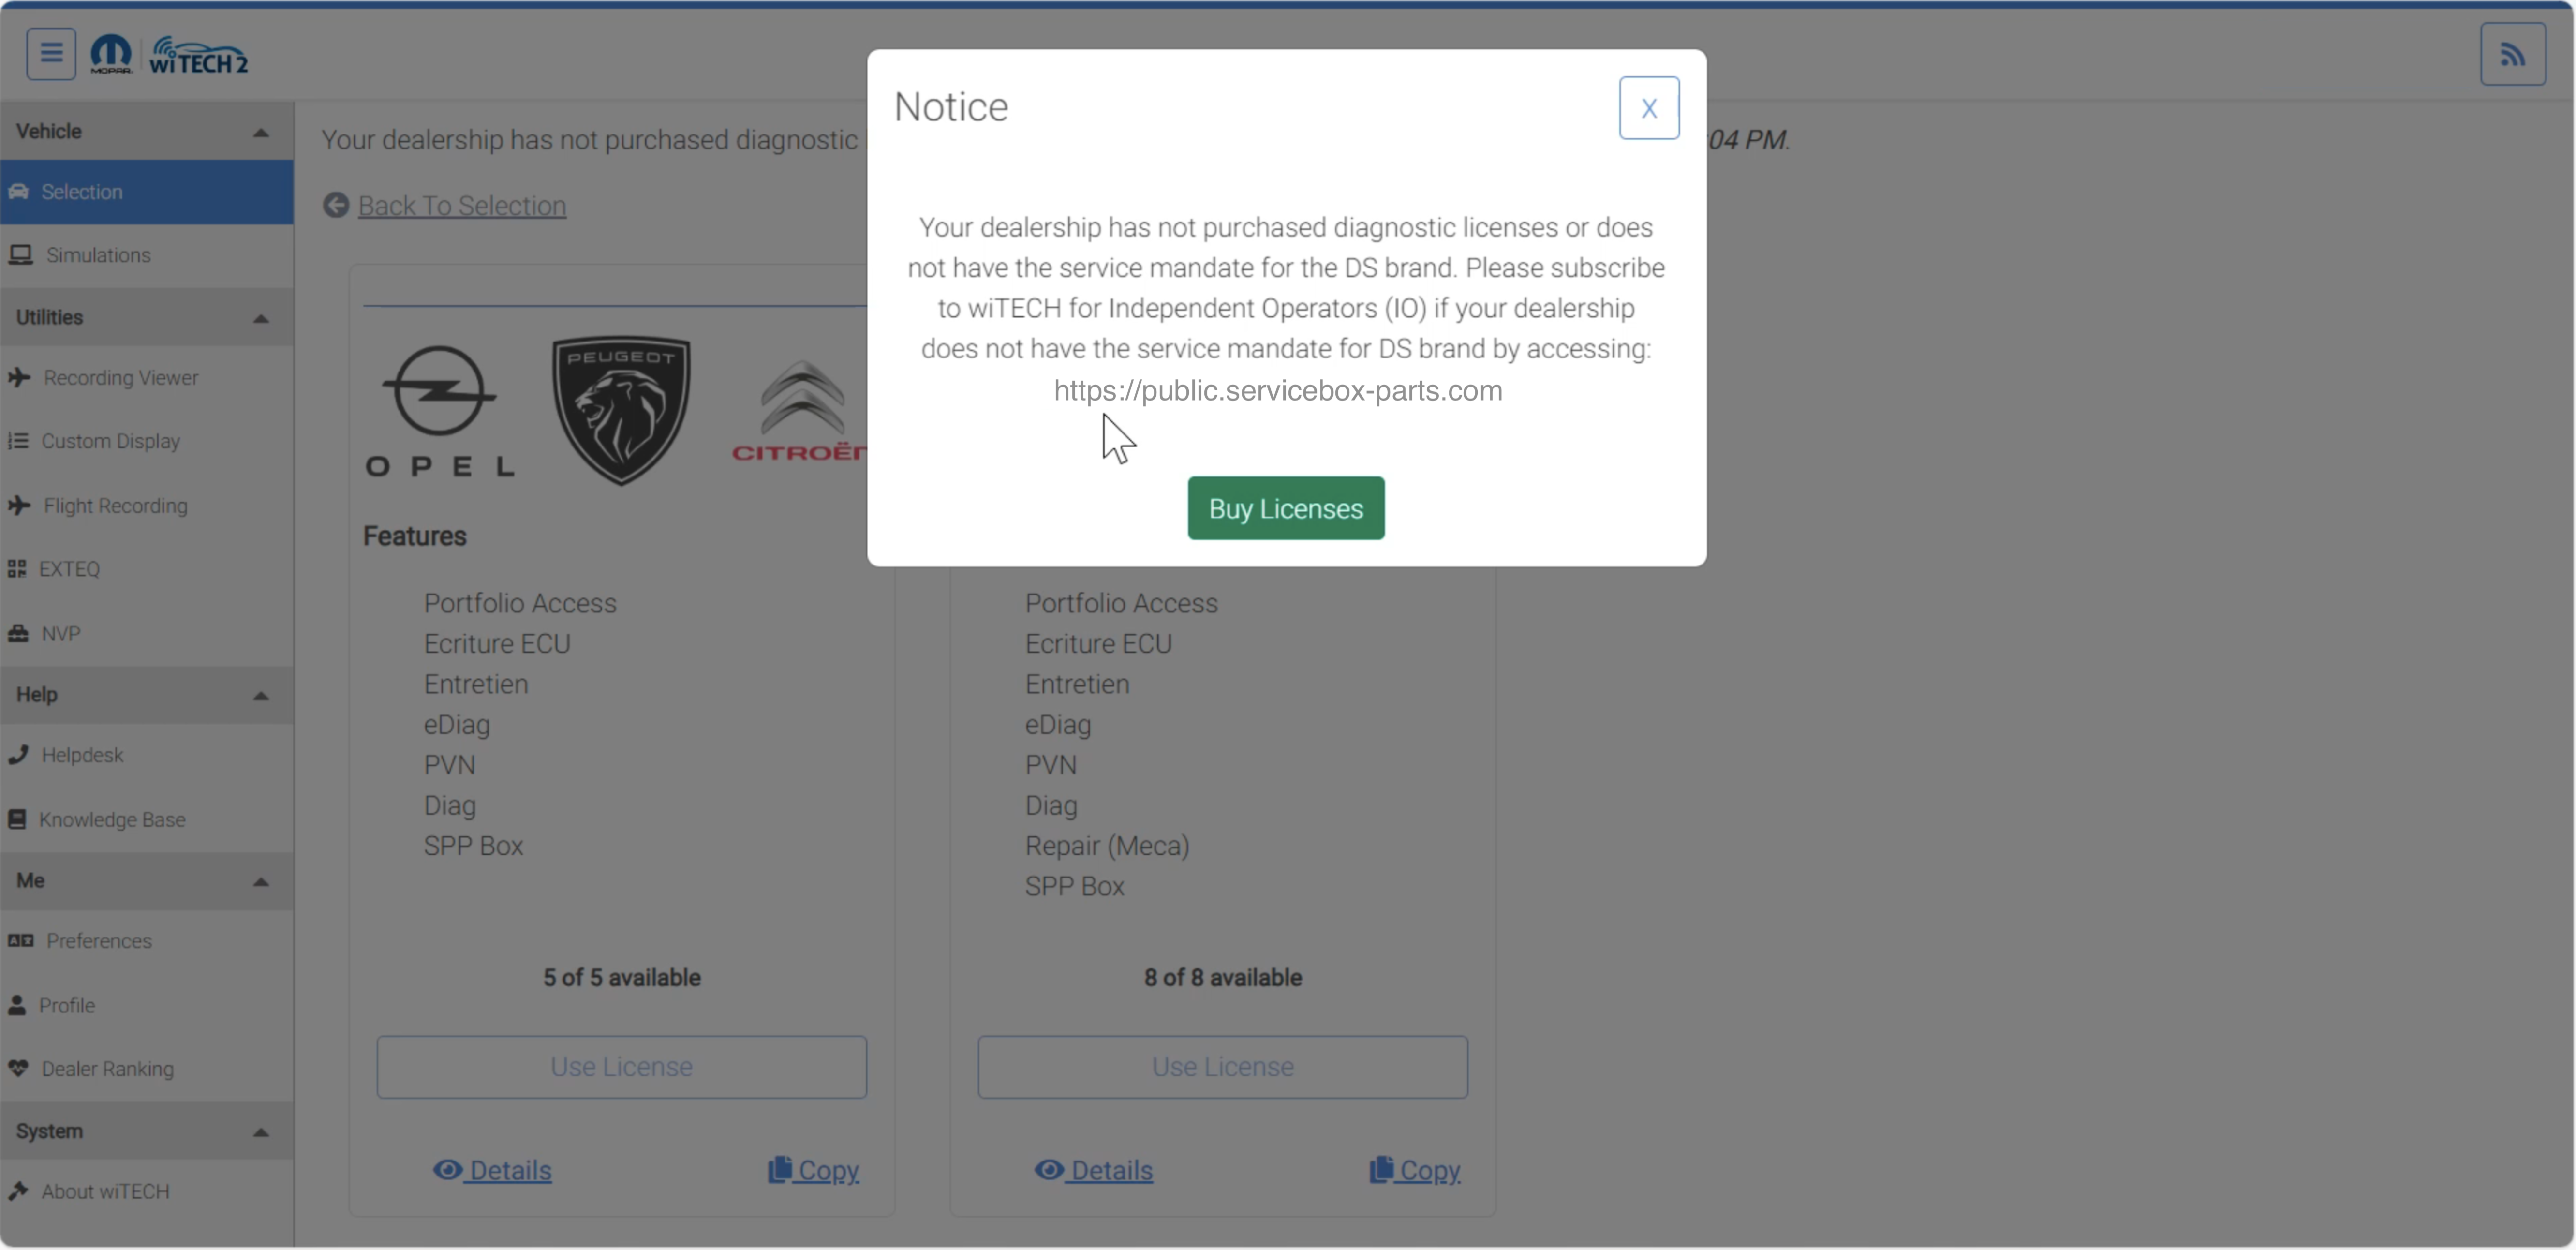Open Flight Recording
Image resolution: width=2576 pixels, height=1250 pixels.
147,506
